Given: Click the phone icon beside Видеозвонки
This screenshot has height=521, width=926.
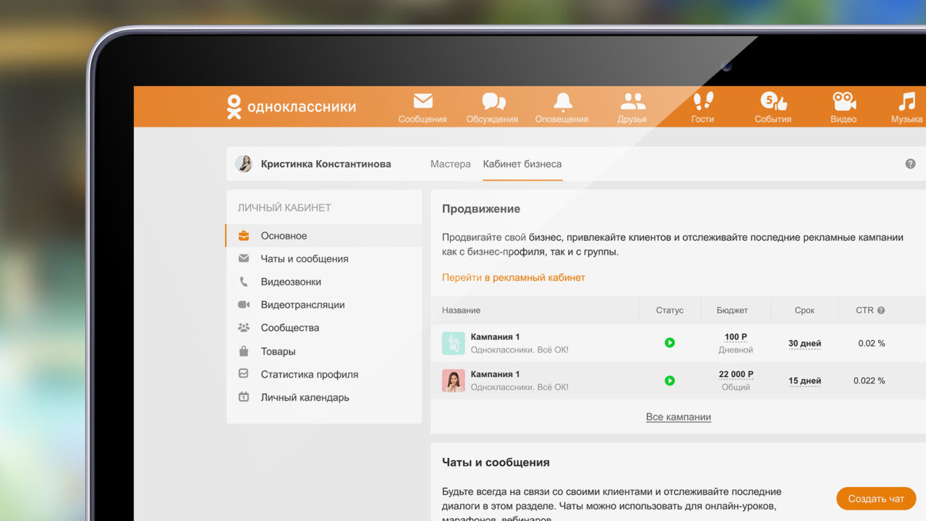Looking at the screenshot, I should click(244, 281).
